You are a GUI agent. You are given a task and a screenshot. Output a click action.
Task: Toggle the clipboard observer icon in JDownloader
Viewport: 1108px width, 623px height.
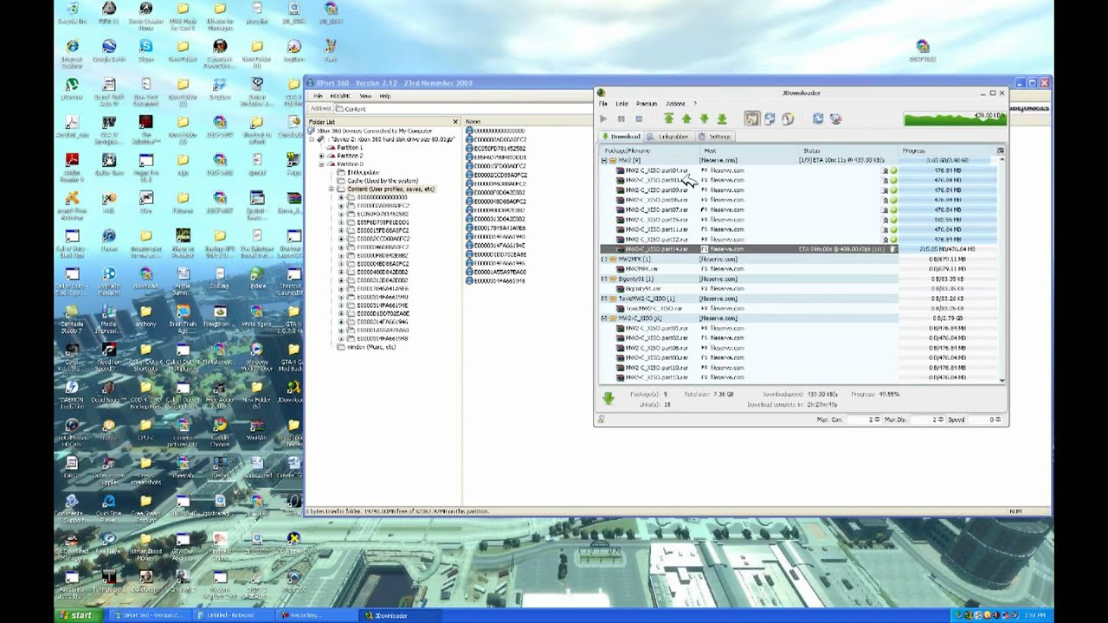coord(751,119)
